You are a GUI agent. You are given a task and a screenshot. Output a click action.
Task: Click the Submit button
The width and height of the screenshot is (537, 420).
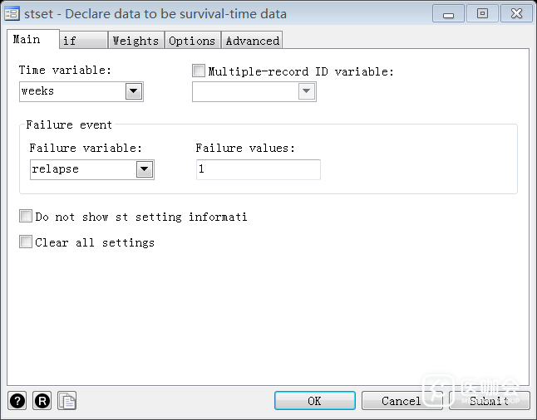click(x=489, y=401)
